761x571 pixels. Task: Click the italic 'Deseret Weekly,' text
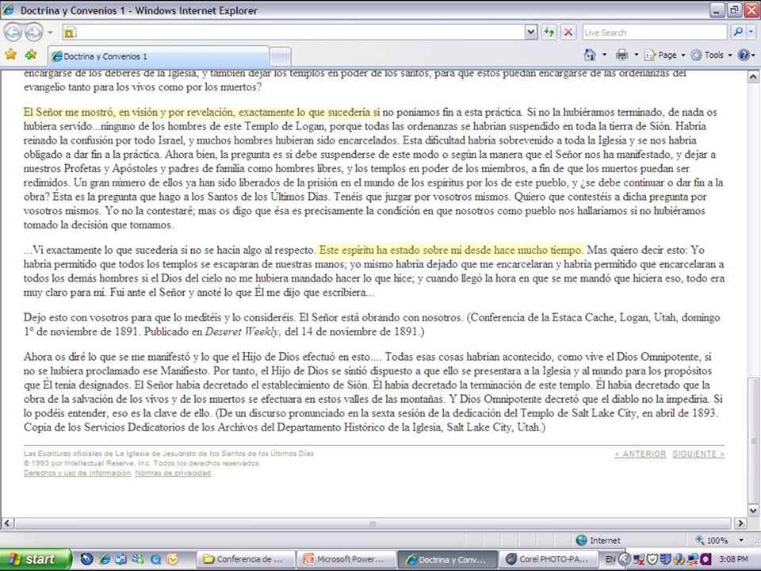pyautogui.click(x=243, y=331)
